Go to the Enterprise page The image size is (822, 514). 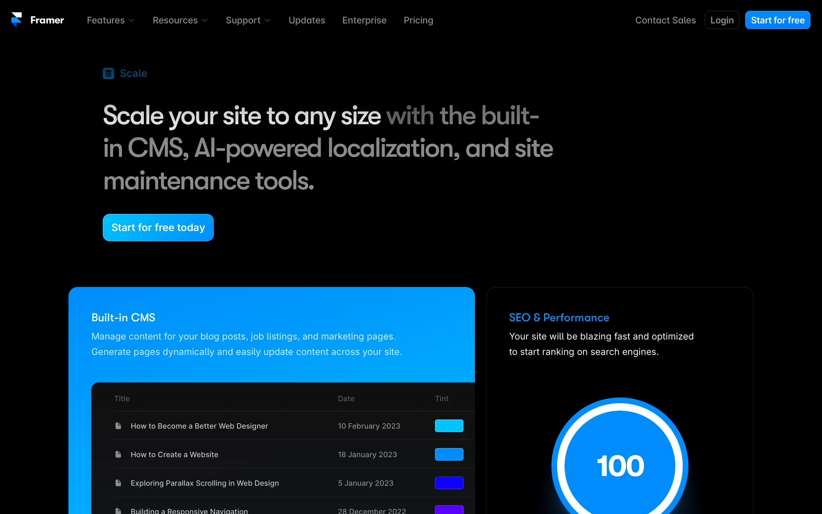coord(364,20)
